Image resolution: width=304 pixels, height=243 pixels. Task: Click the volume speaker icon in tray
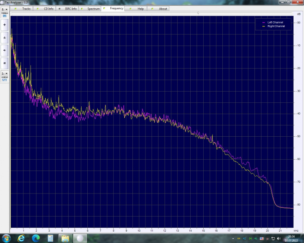[278, 238]
